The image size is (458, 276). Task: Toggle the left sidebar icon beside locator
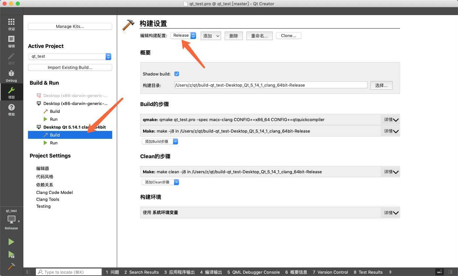(x=28, y=272)
